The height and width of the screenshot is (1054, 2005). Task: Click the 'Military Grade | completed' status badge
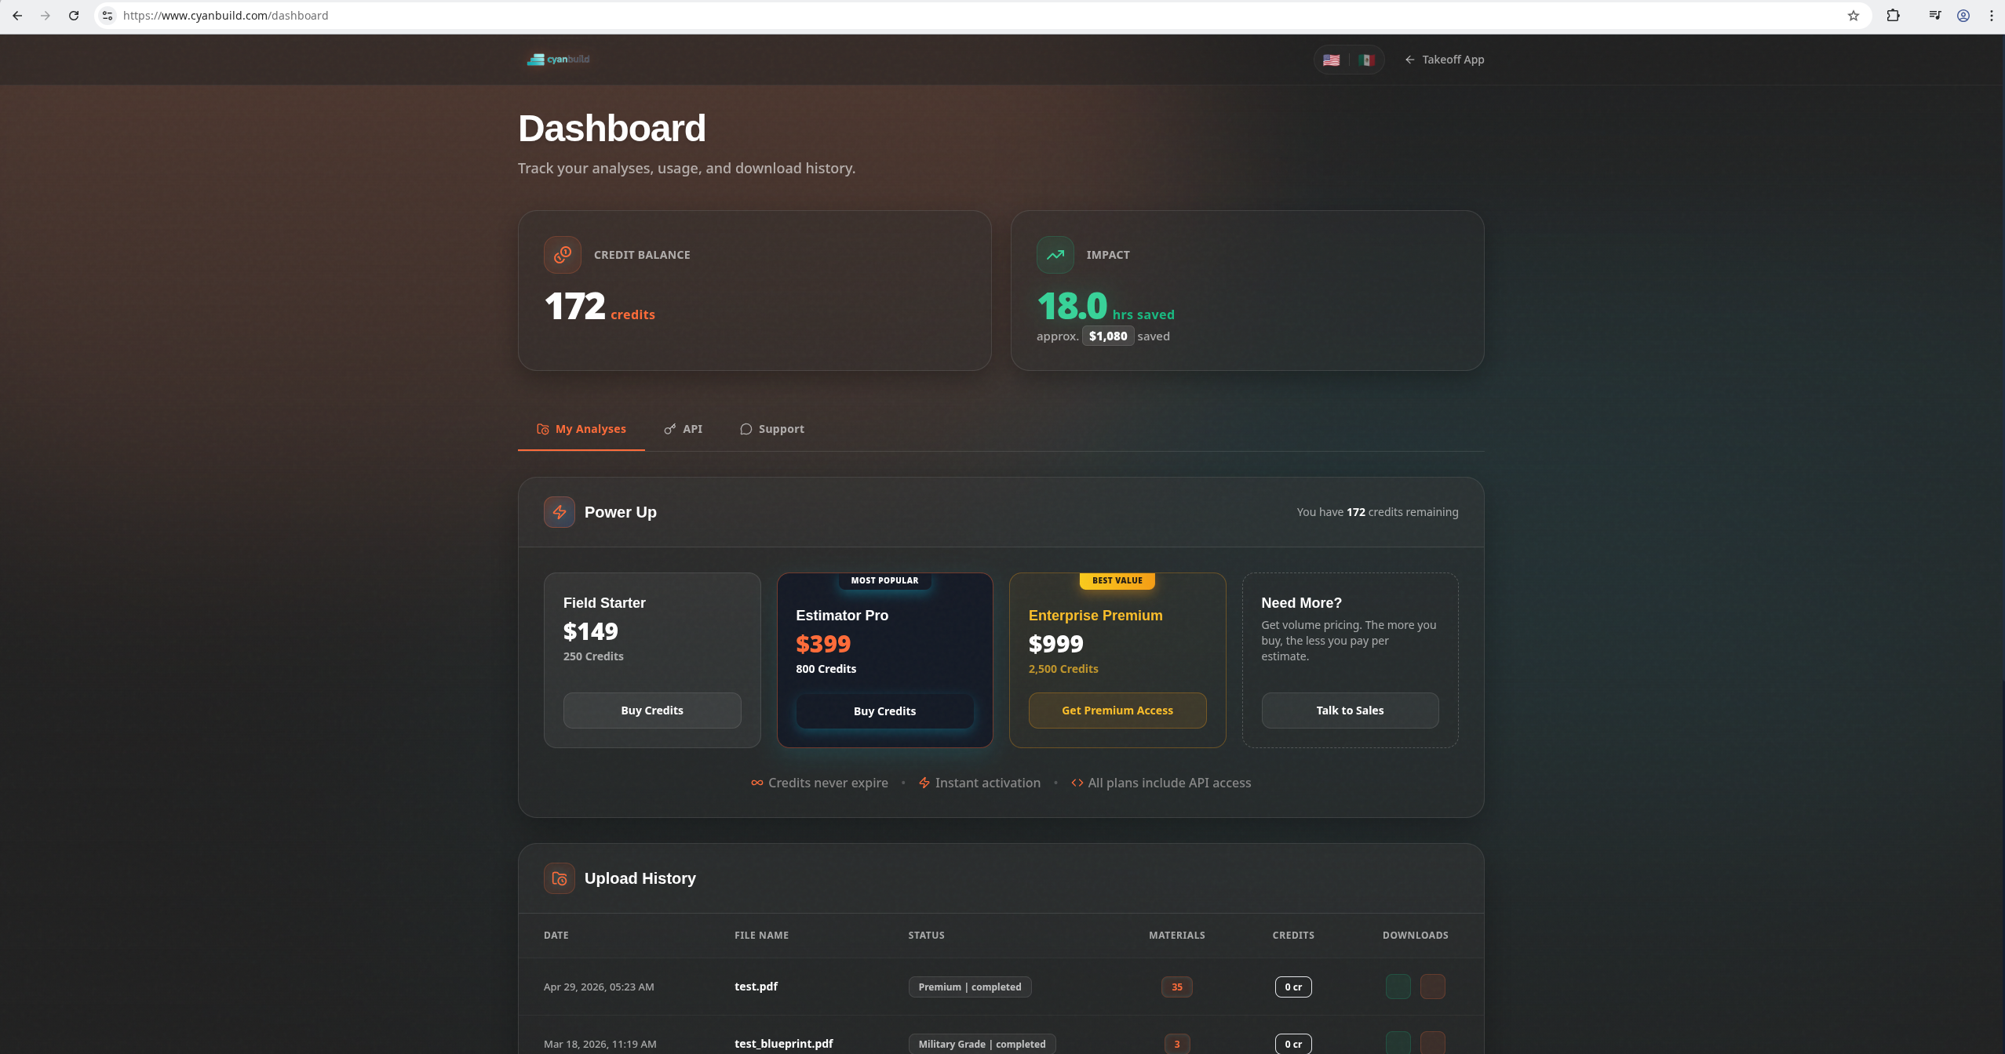pos(982,1044)
